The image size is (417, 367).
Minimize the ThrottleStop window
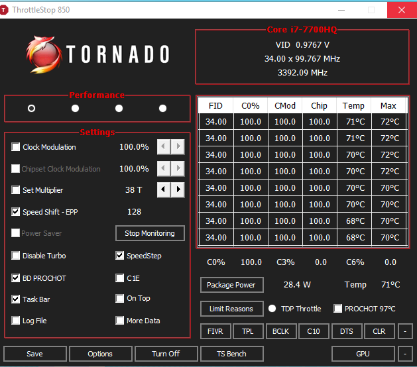pyautogui.click(x=341, y=10)
